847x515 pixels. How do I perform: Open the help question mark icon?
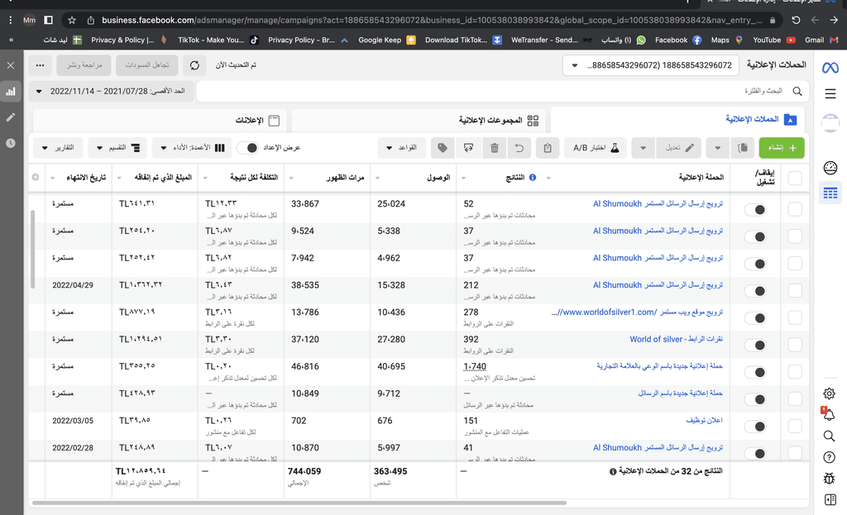coord(829,457)
